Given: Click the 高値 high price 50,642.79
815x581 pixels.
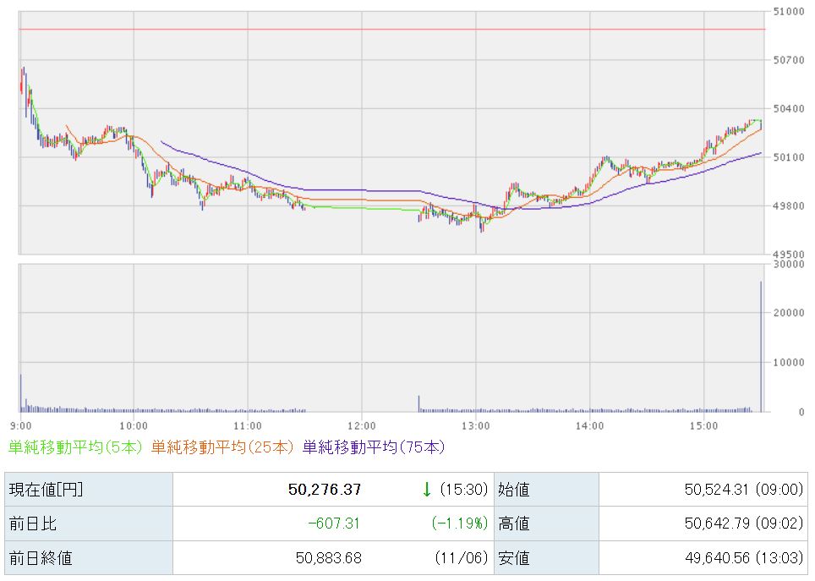Looking at the screenshot, I should (712, 524).
